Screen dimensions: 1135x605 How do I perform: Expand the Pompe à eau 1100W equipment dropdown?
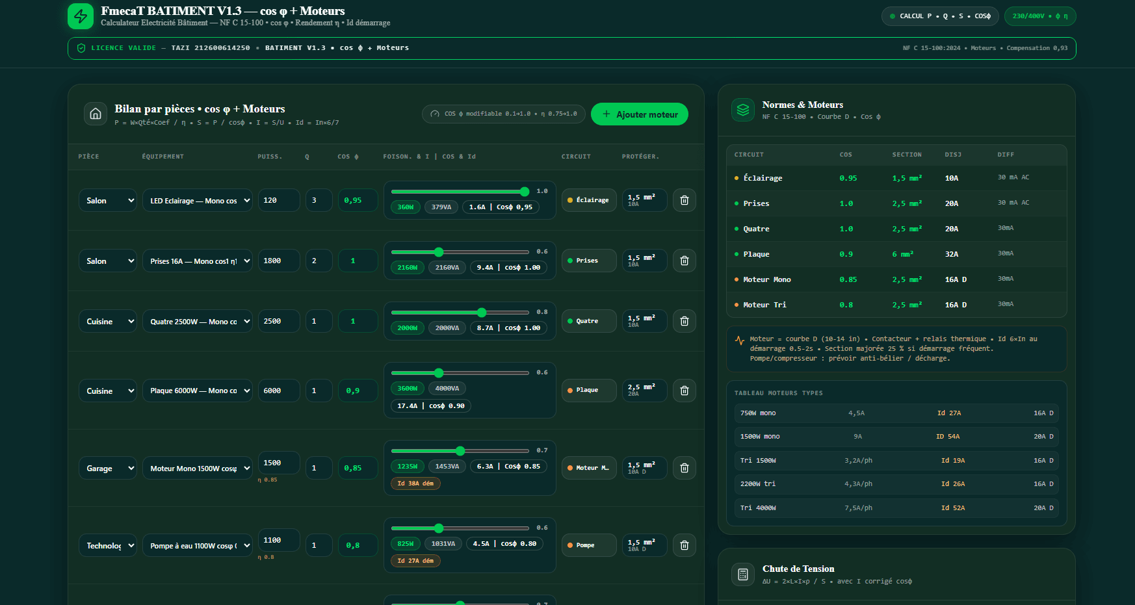(198, 546)
